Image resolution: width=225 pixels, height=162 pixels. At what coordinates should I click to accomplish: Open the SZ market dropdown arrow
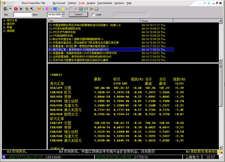point(51,9)
